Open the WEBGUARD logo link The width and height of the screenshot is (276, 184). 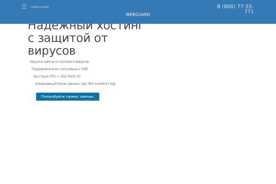138,14
